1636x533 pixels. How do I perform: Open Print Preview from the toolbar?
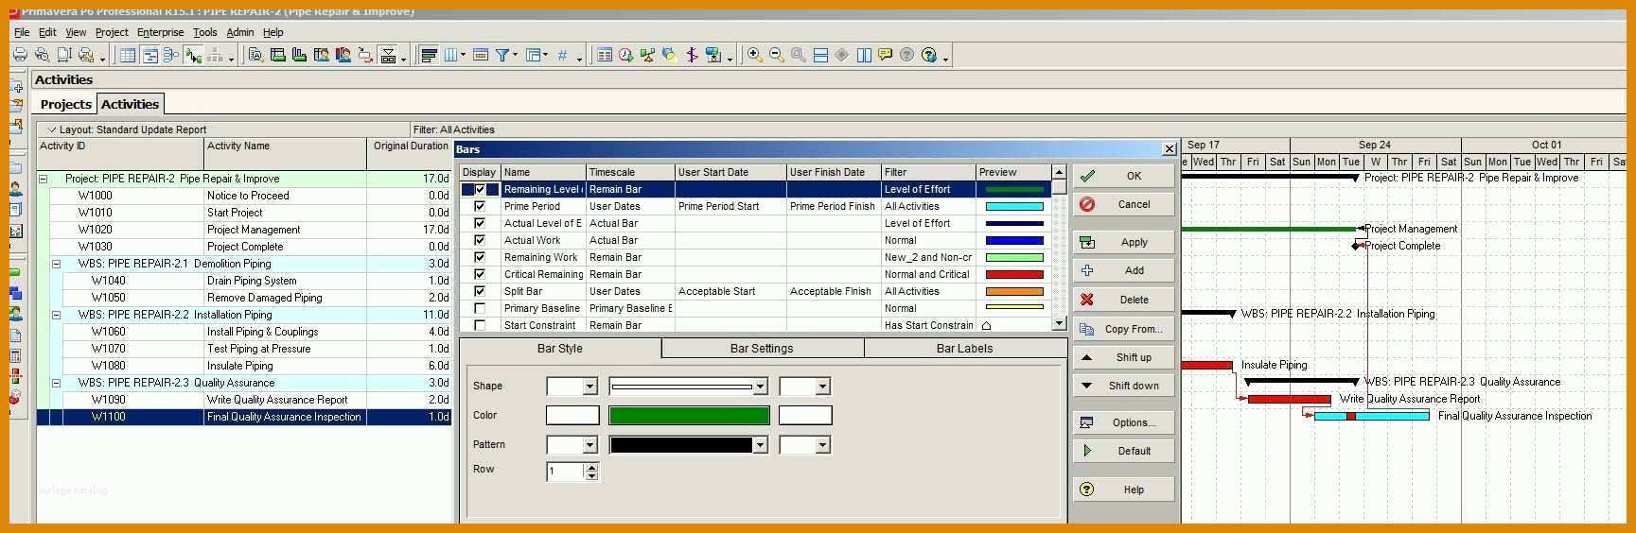pos(42,55)
